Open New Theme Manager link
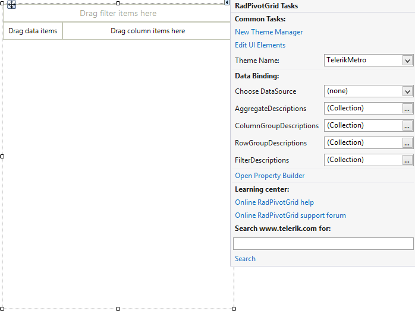The height and width of the screenshot is (311, 415). pos(269,32)
